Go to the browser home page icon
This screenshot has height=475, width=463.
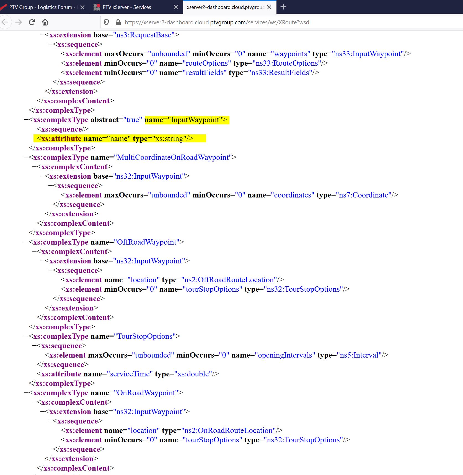[x=45, y=22]
